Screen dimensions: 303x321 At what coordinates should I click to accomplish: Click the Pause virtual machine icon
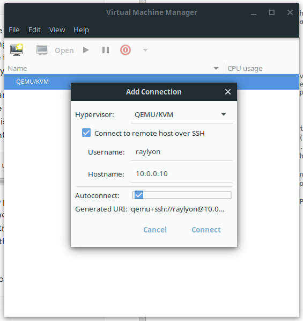tap(106, 50)
